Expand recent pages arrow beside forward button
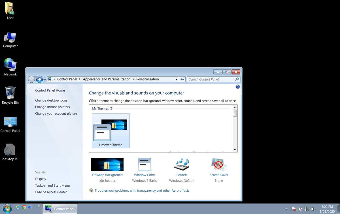Screen dimensions: 340x214 pos(44,79)
